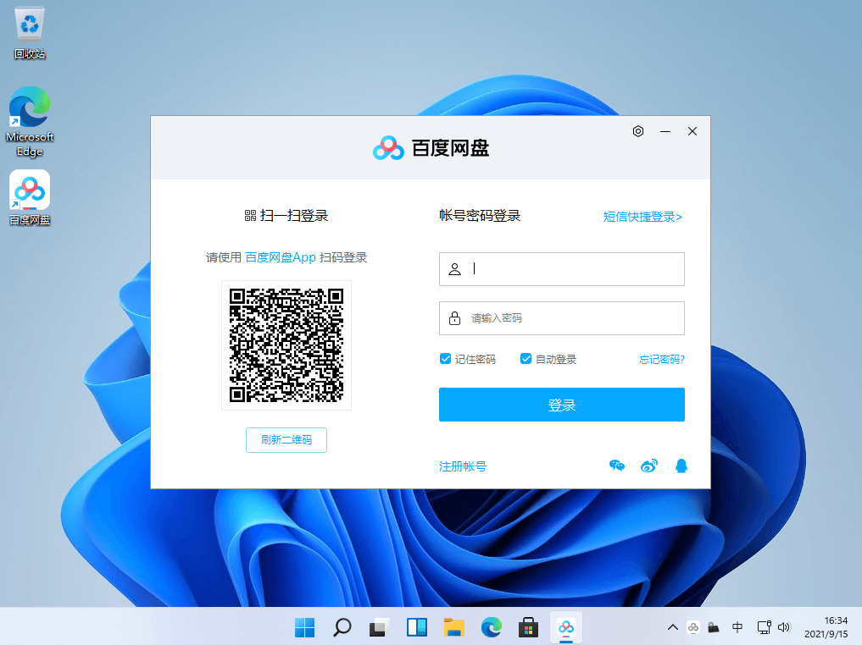Click the login QR code image
Screen dimensions: 862x645
point(286,345)
